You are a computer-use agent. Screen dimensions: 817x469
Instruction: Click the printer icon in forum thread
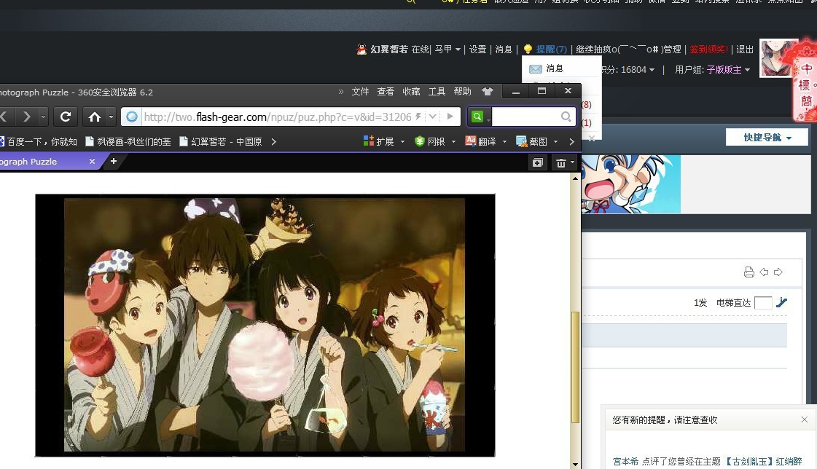[748, 272]
